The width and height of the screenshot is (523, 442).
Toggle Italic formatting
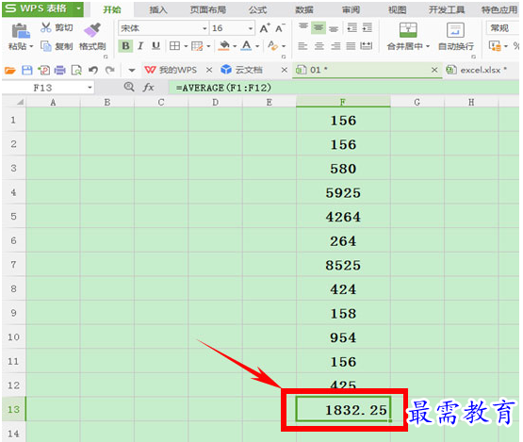[x=140, y=46]
